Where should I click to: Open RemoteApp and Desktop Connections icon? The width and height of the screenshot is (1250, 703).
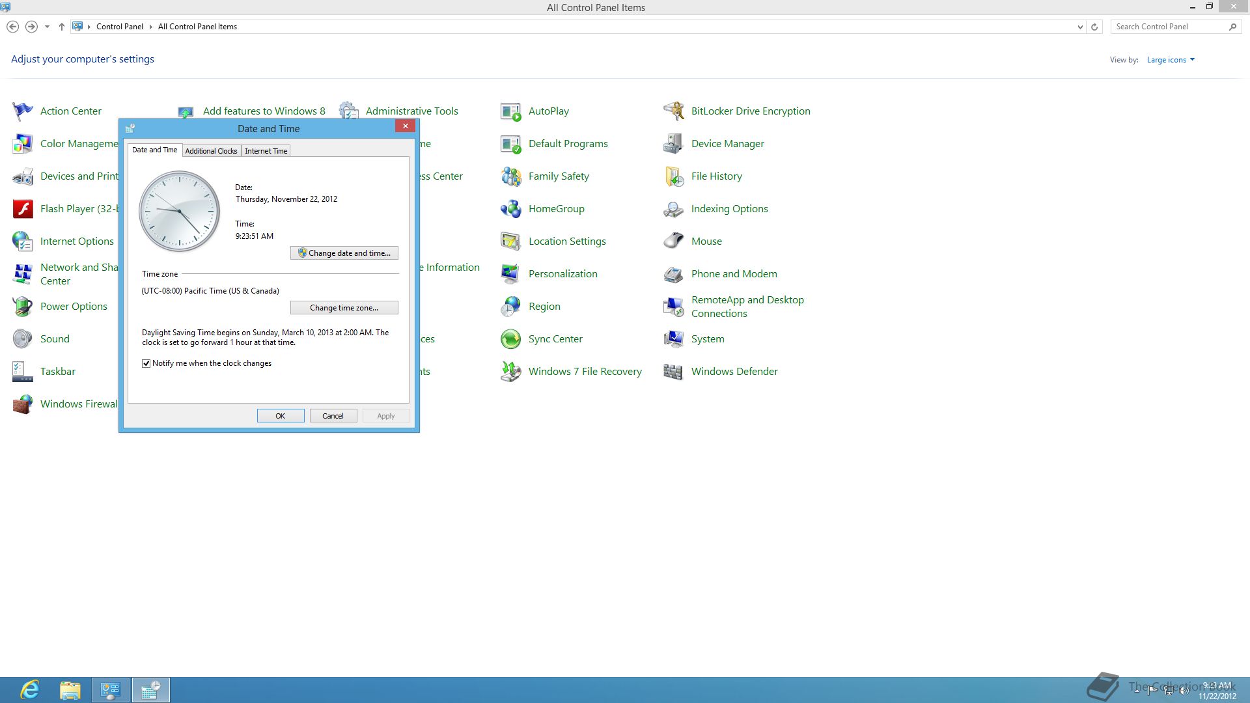674,307
